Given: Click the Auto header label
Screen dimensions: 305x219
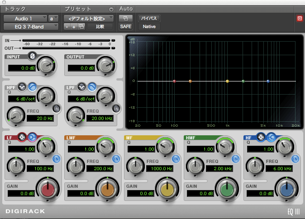Looking at the screenshot, I should point(126,9).
